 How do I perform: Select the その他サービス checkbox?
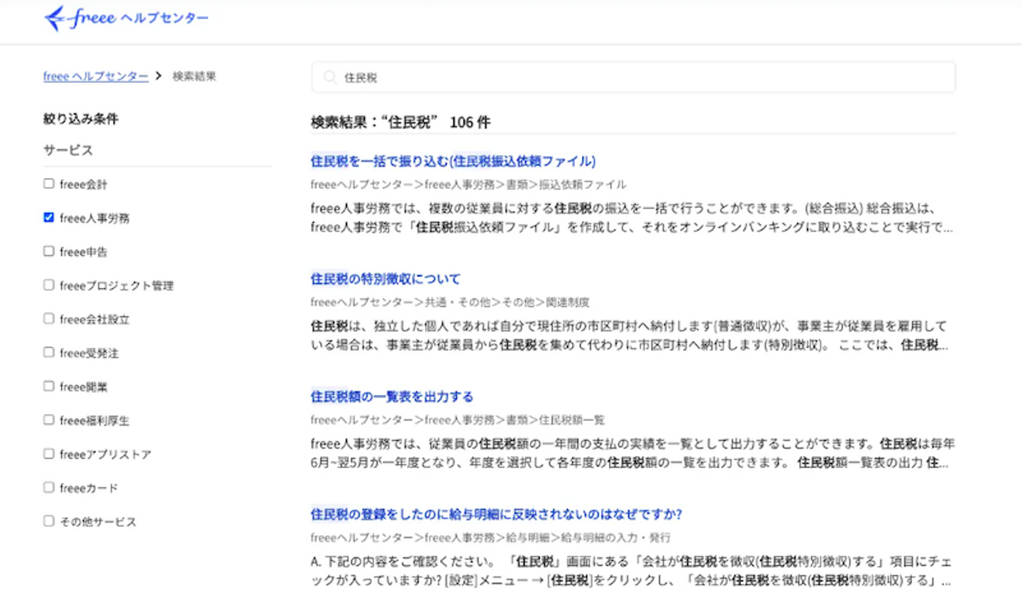pos(49,521)
